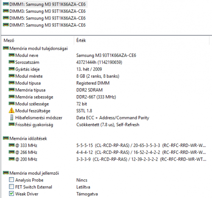Select the DIMM1 Samsung module entry
Image resolution: width=212 pixels, height=198 pixels.
click(x=47, y=4)
